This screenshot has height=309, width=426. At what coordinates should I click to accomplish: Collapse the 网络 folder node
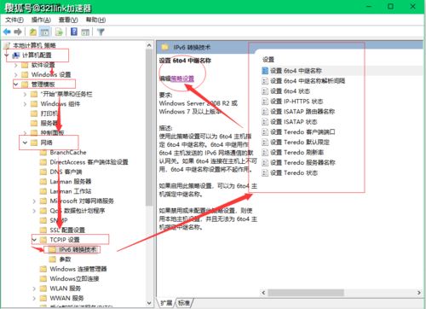pos(25,143)
